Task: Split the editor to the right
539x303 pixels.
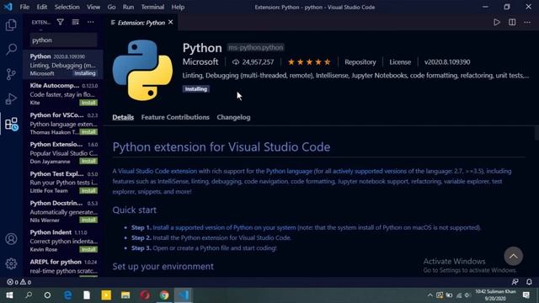Action: (x=512, y=23)
